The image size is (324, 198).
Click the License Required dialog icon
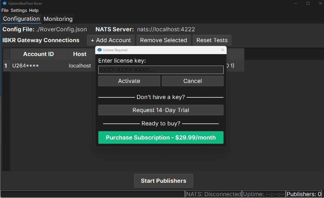(100, 50)
